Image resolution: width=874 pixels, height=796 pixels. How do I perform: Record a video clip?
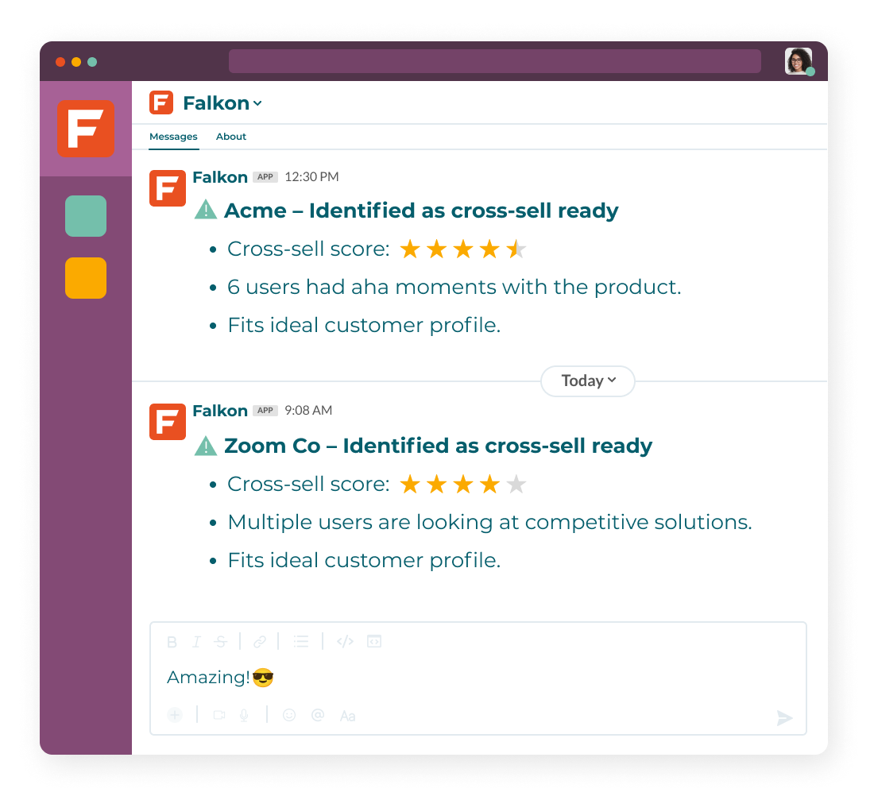click(x=219, y=715)
